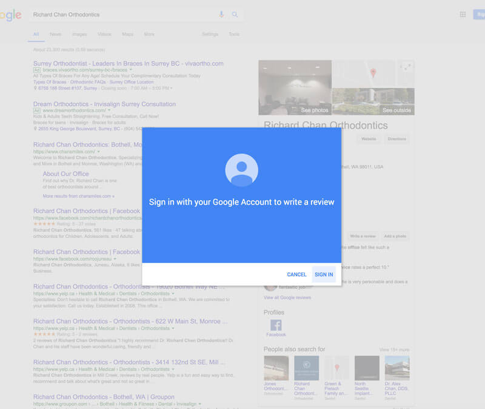The image size is (485, 409).
Task: Open the More search menu
Action: click(x=149, y=34)
